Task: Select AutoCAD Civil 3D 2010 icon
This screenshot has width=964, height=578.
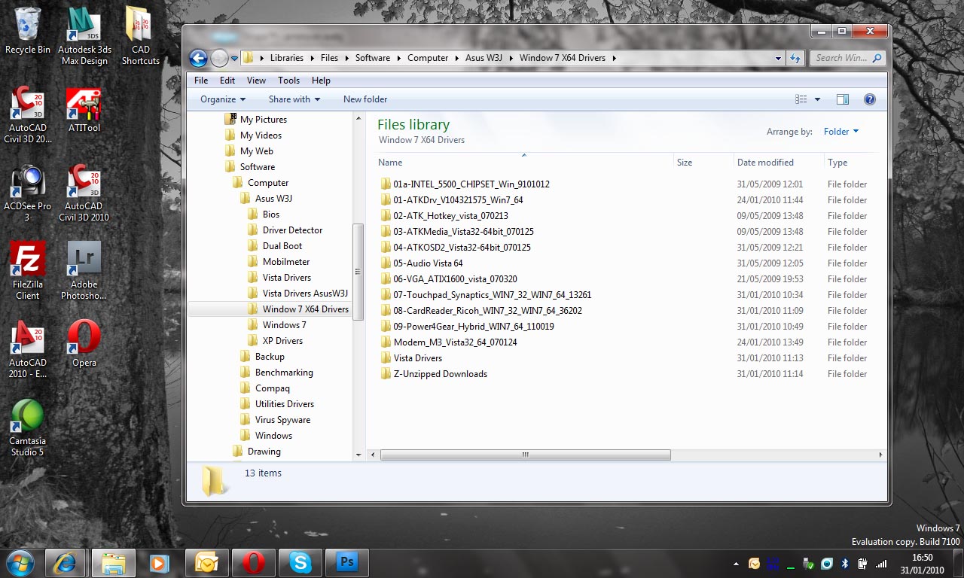Action: (x=84, y=193)
